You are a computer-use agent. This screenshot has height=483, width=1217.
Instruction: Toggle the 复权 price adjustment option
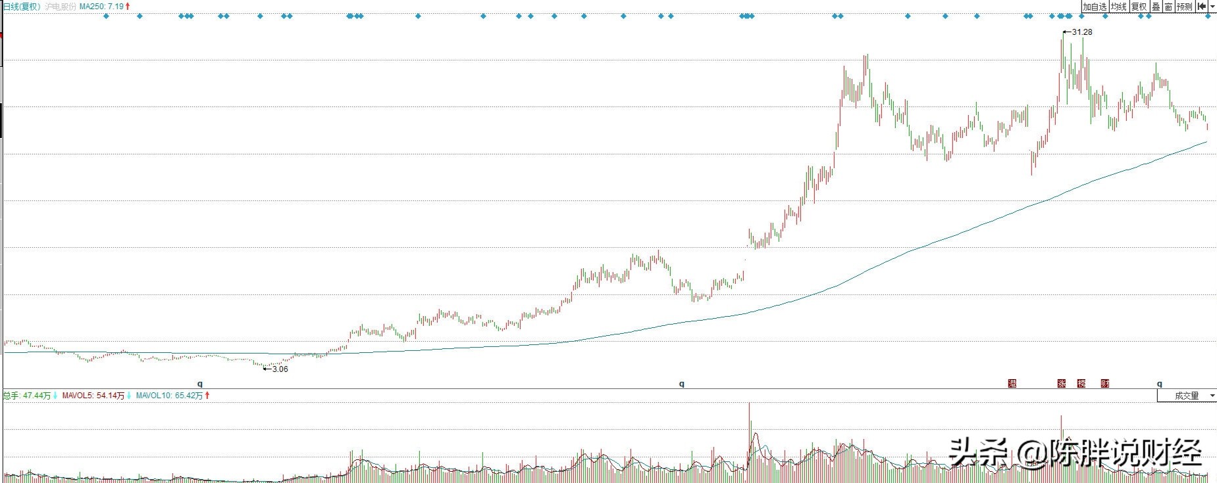pos(1139,7)
